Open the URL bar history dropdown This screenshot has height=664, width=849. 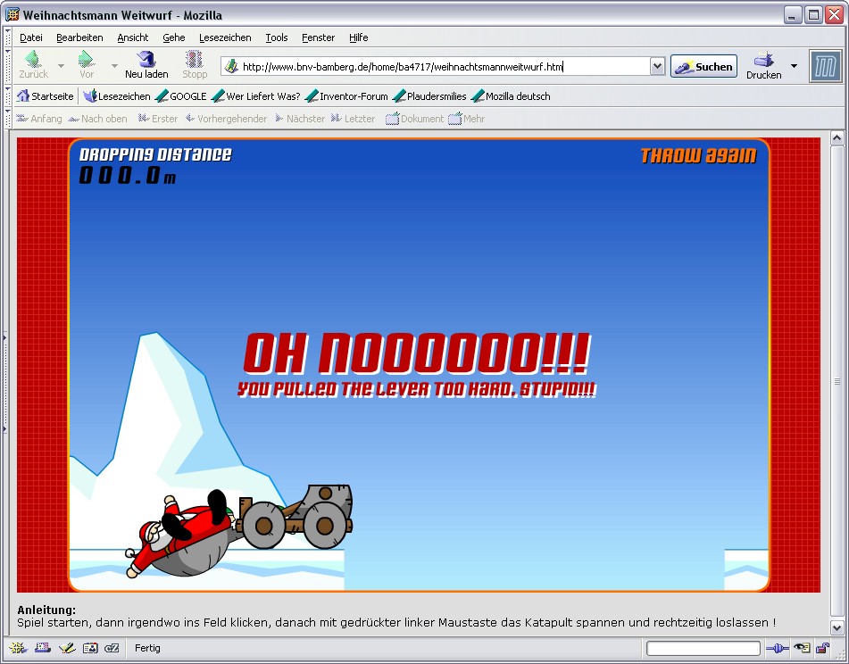coord(657,67)
